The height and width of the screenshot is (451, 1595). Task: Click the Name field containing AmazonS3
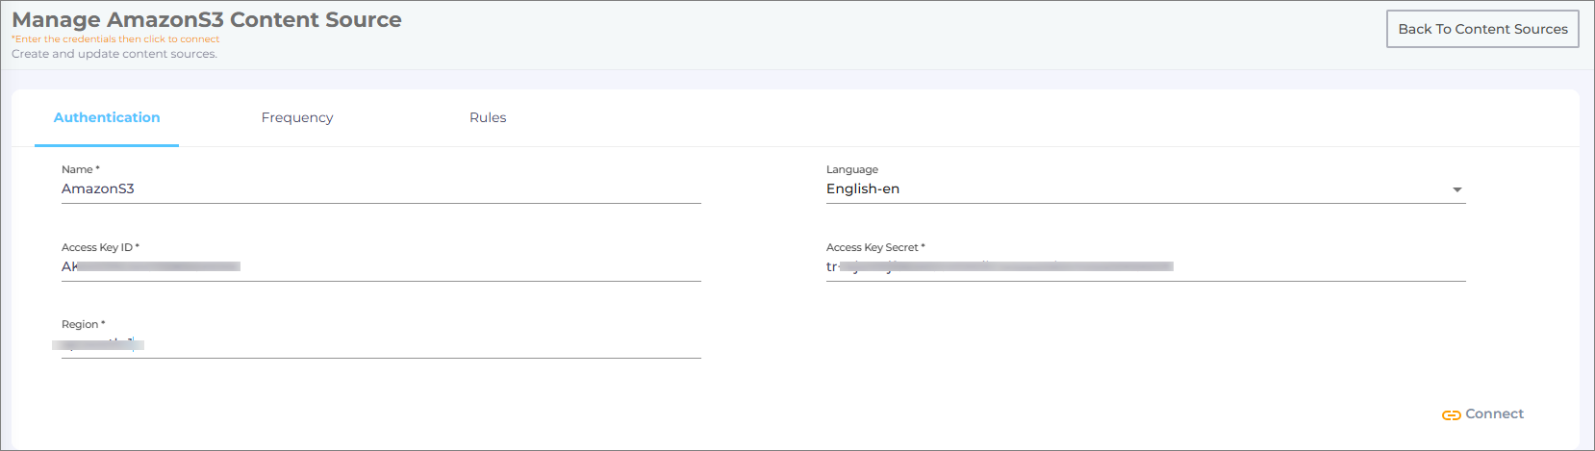pyautogui.click(x=381, y=189)
